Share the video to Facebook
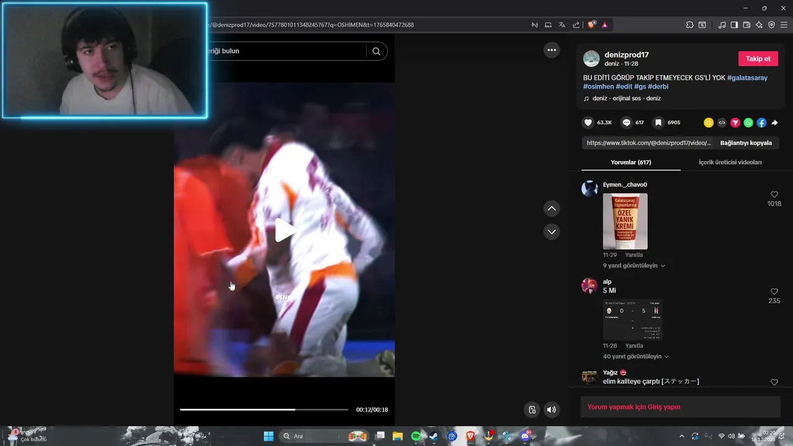 pos(761,123)
